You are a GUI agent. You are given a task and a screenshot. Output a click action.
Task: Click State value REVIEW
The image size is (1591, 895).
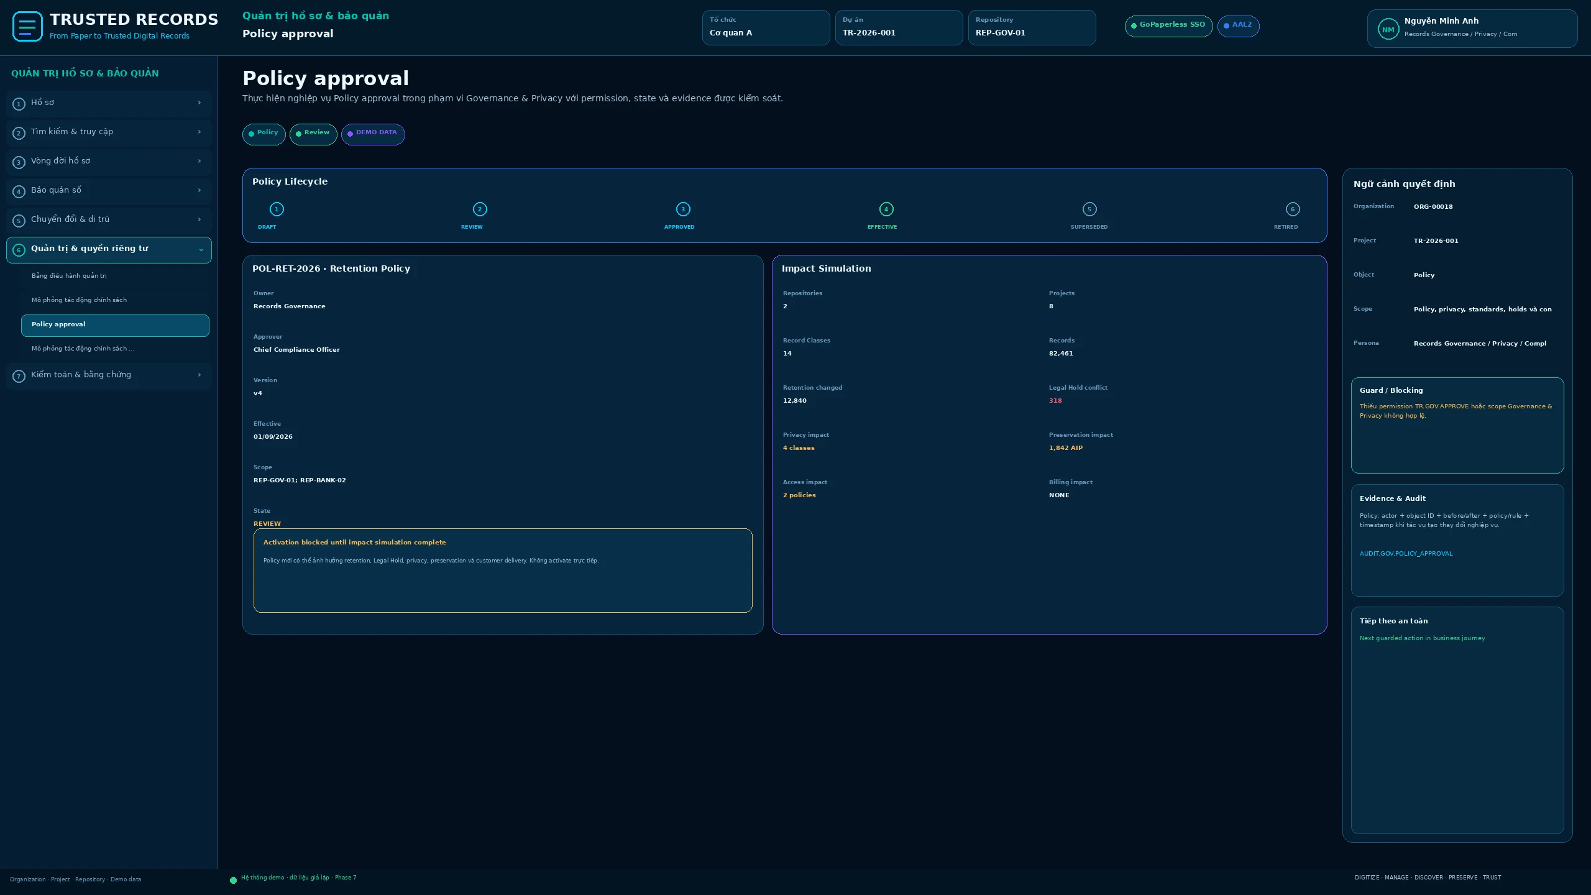click(267, 524)
